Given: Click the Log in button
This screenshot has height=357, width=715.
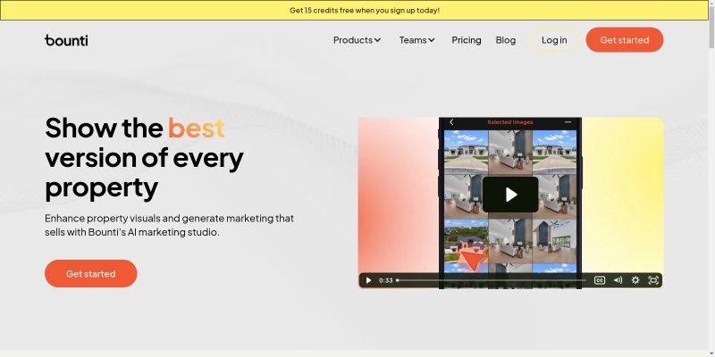Looking at the screenshot, I should [554, 40].
